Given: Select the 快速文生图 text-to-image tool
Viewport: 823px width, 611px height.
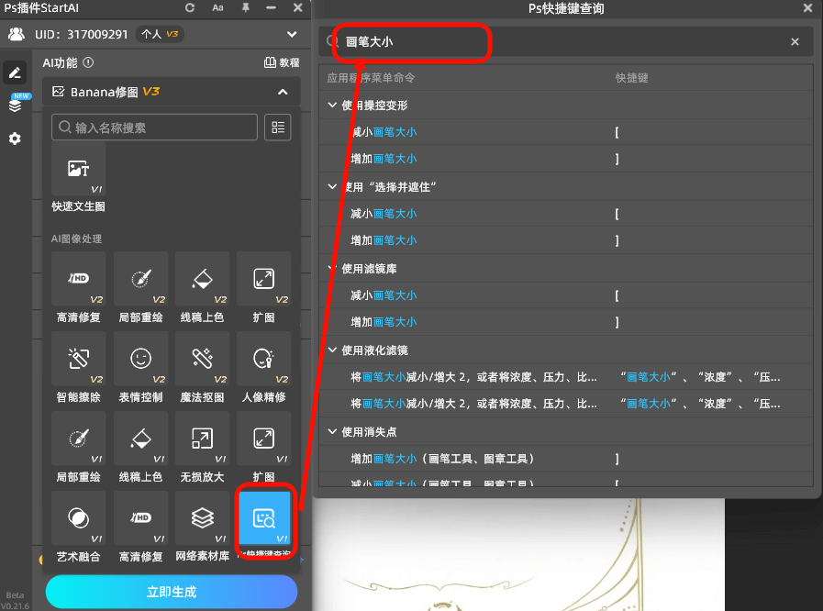Looking at the screenshot, I should click(x=77, y=179).
